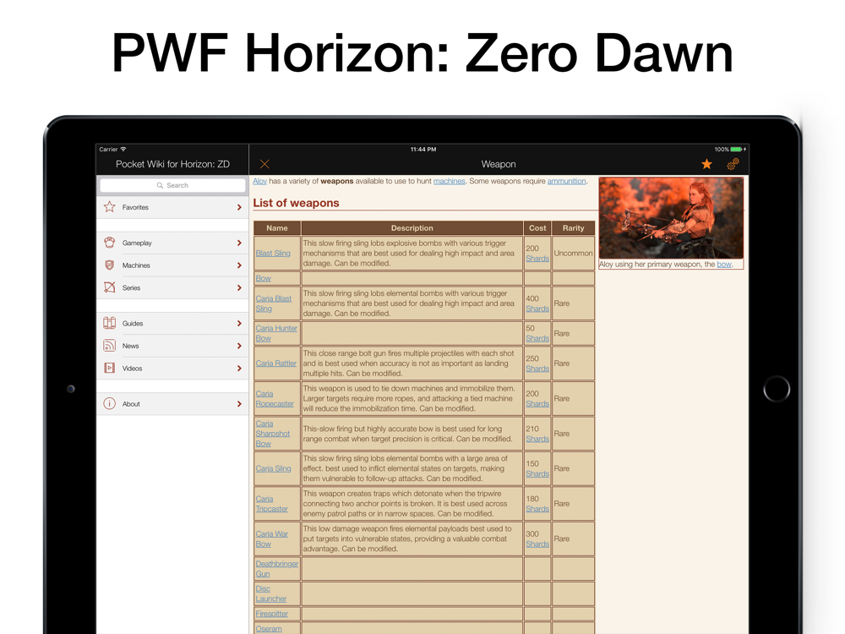Image resolution: width=845 pixels, height=634 pixels.
Task: Tap the Series bow icon
Action: [109, 287]
